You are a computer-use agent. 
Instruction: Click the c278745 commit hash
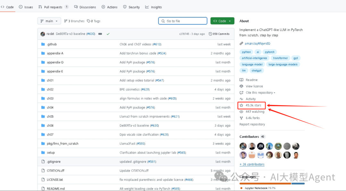[184, 34]
